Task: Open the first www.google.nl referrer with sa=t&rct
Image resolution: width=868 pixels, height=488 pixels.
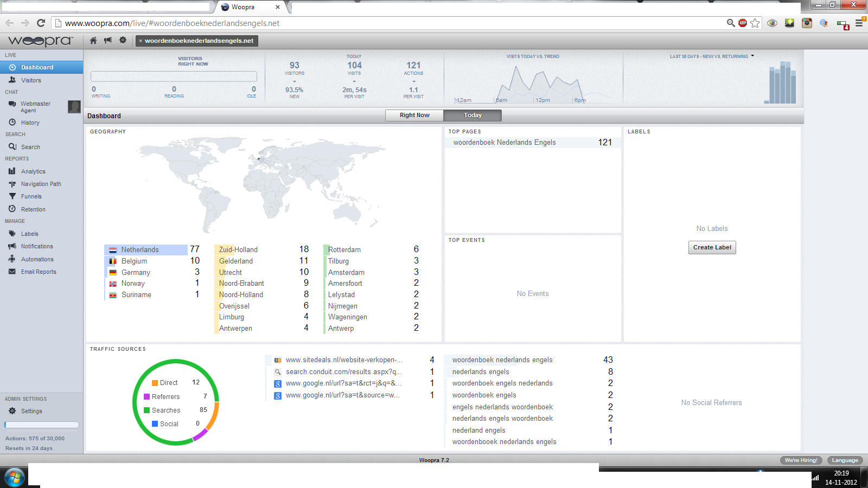Action: (344, 383)
